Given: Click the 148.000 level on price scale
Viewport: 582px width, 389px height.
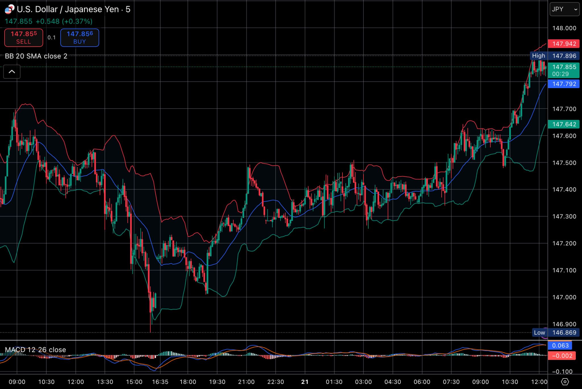Looking at the screenshot, I should pyautogui.click(x=564, y=28).
